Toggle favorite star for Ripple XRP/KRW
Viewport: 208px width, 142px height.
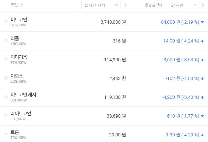pyautogui.click(x=6, y=41)
